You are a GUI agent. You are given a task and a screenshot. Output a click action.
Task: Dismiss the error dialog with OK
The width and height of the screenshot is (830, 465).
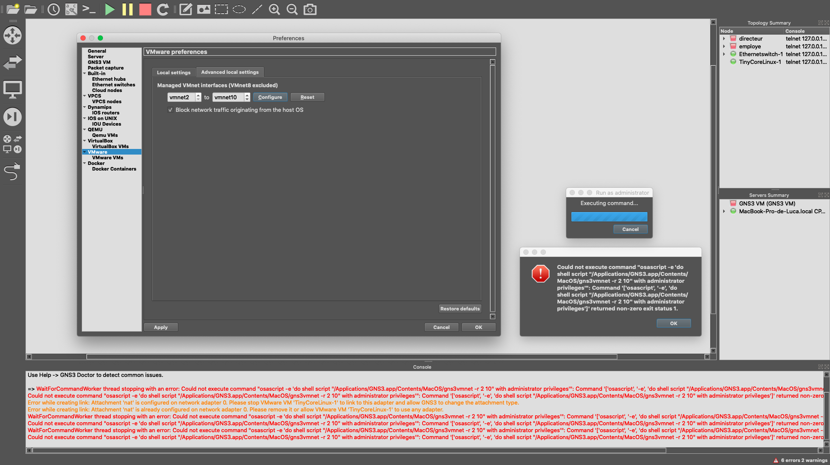pos(673,323)
